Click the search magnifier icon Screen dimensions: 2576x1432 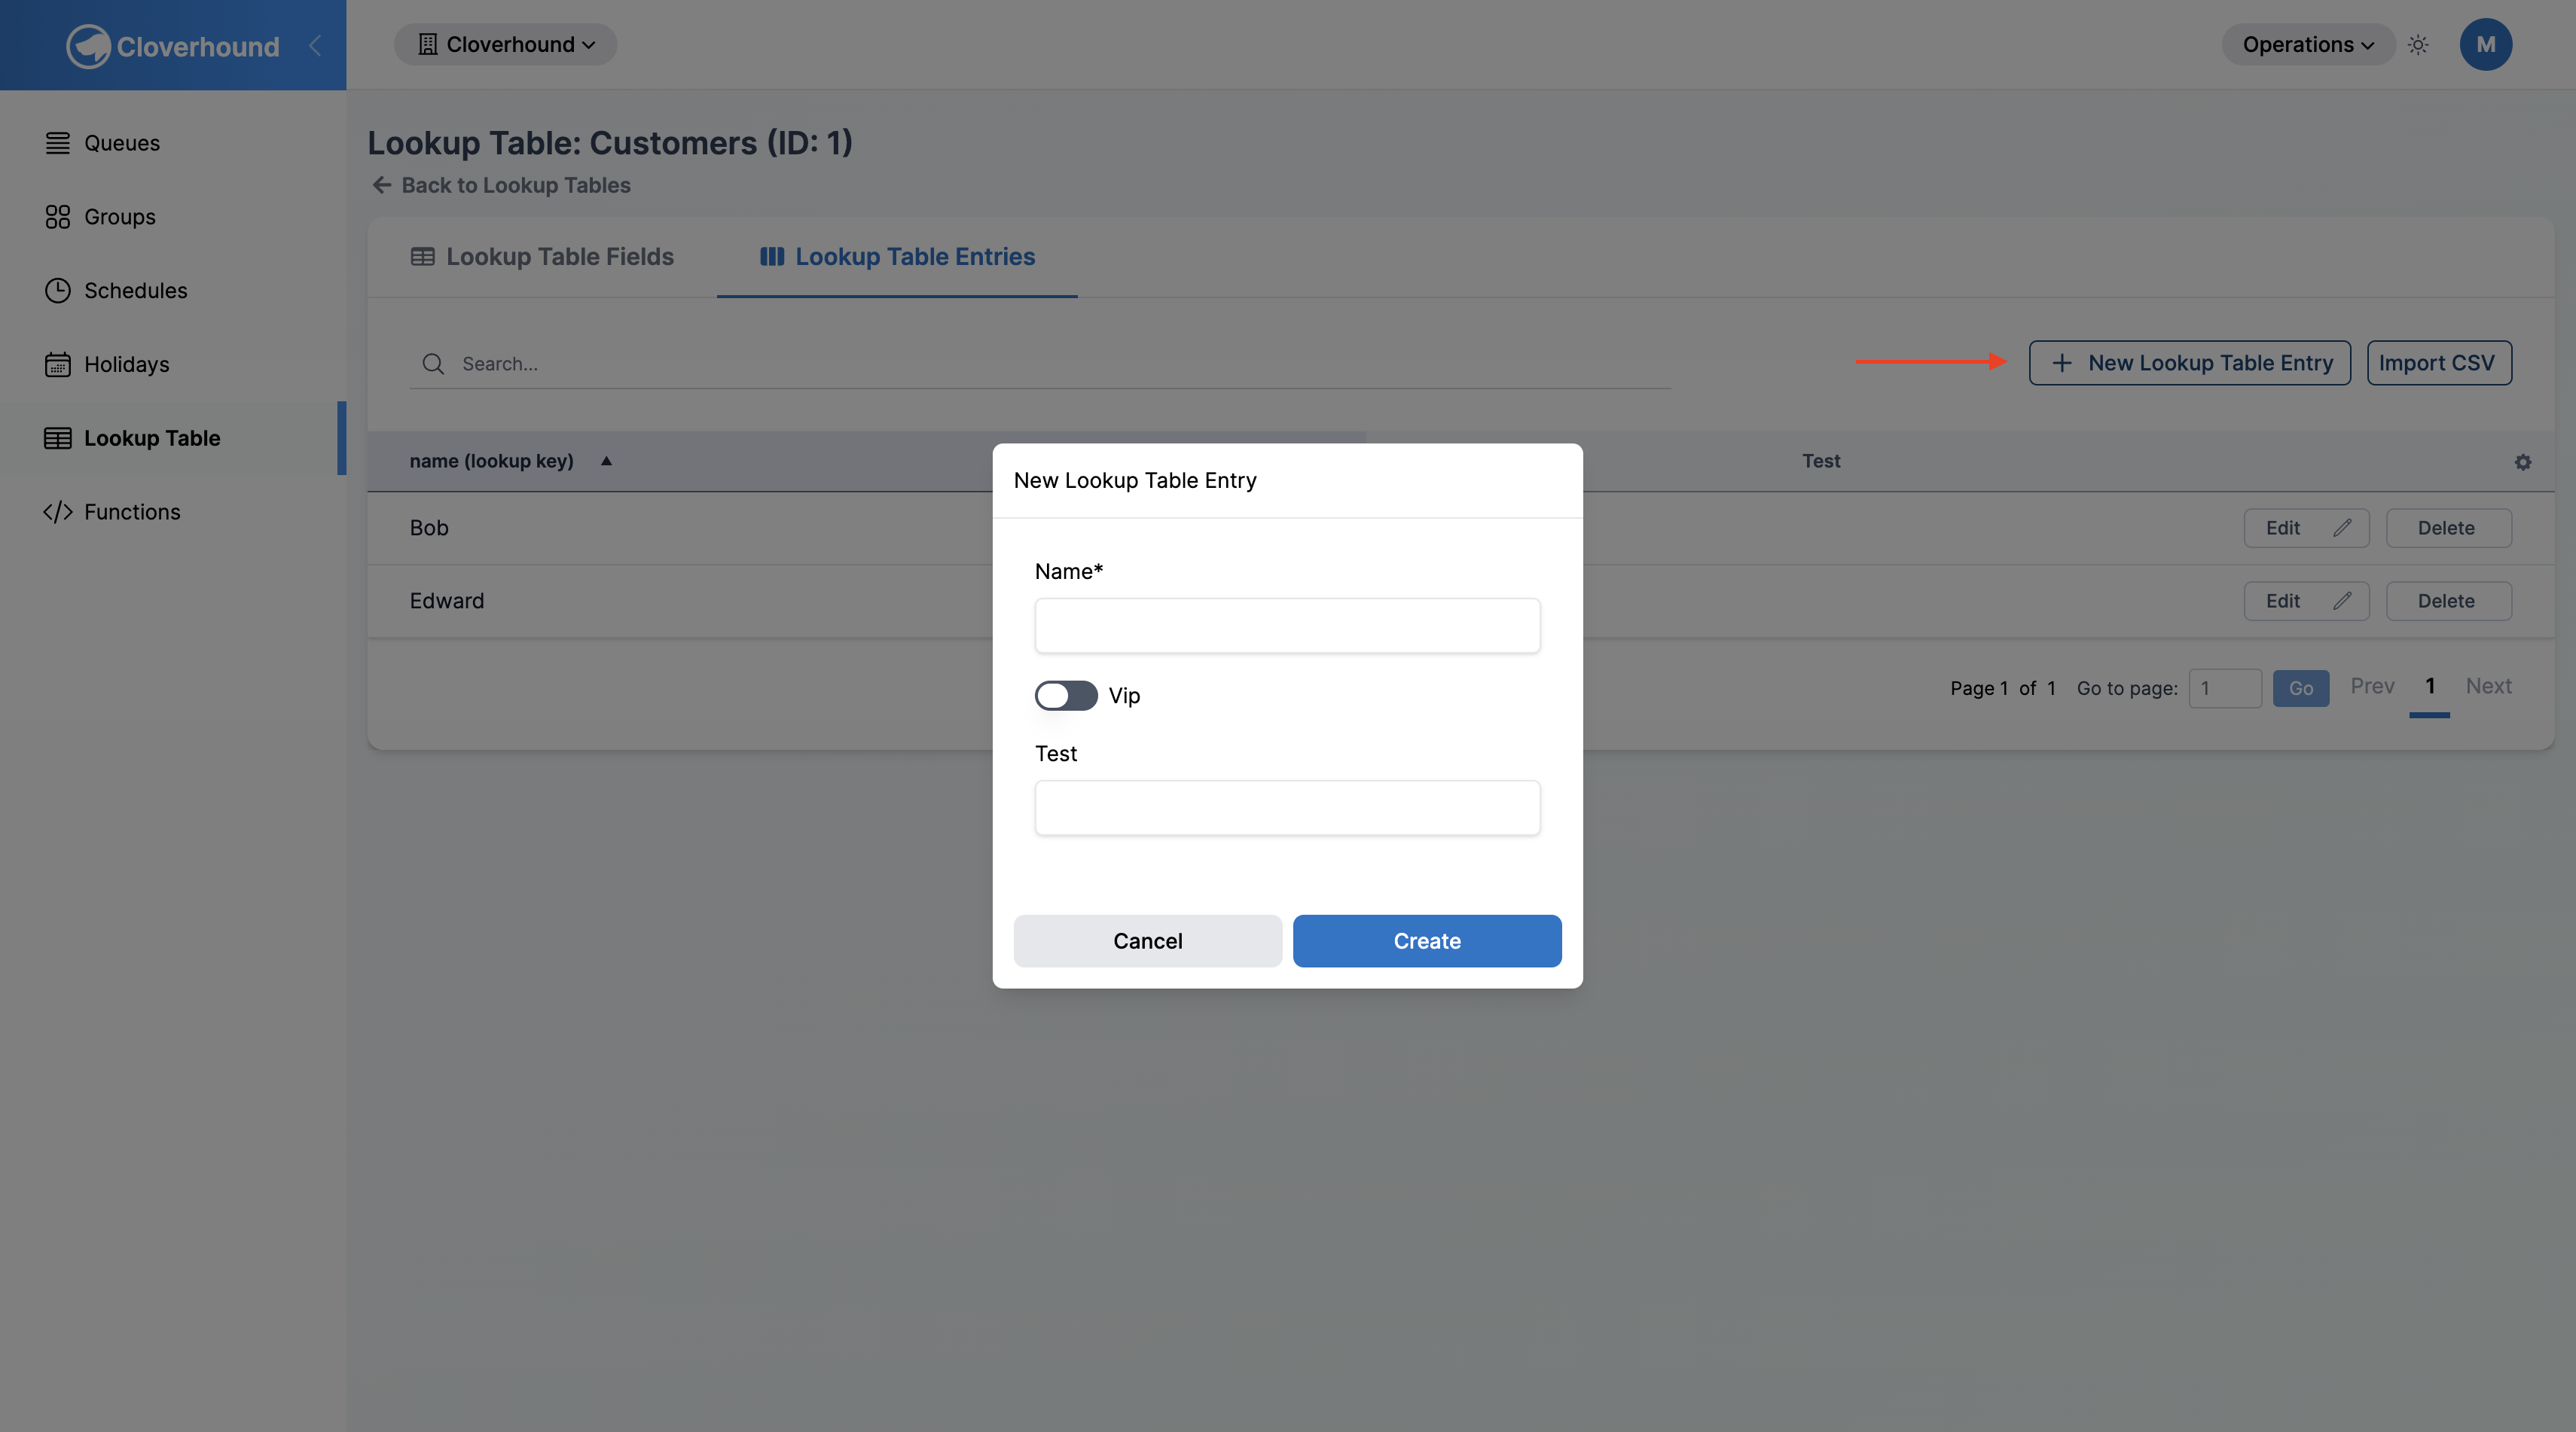tap(433, 364)
